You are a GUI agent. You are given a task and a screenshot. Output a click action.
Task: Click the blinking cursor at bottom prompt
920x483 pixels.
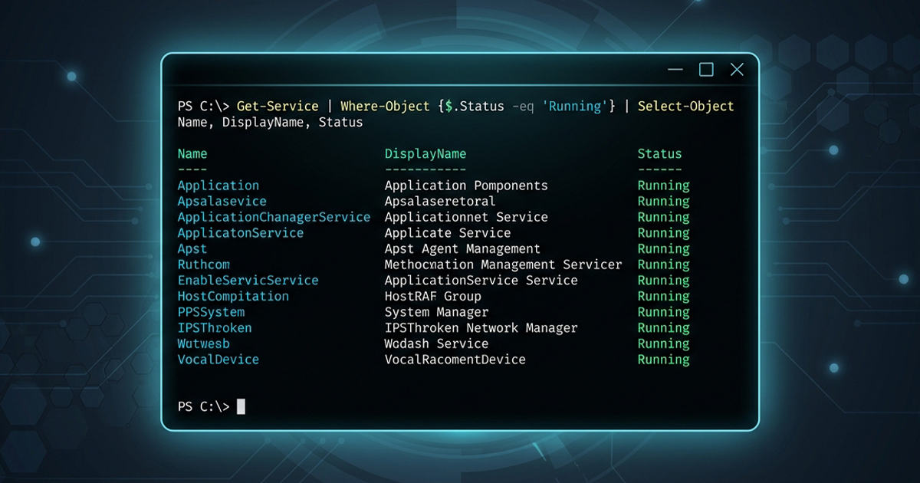241,406
